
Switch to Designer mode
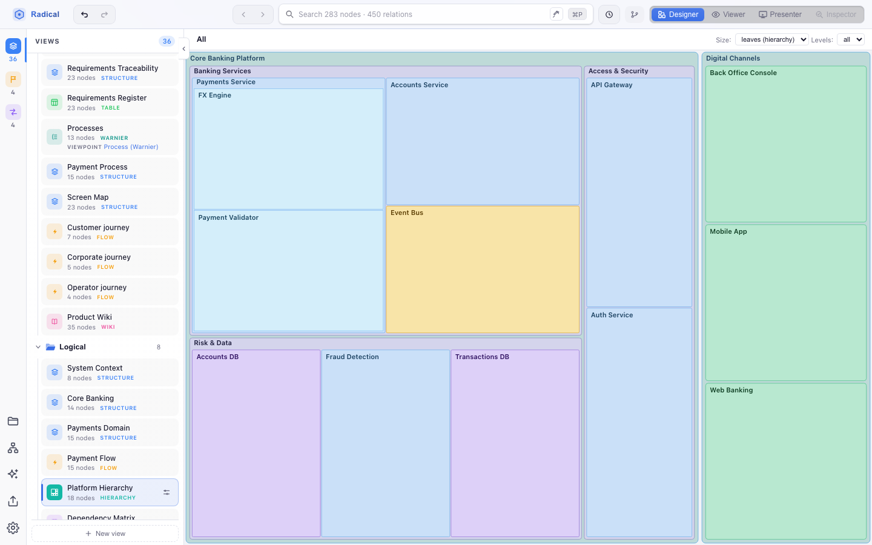click(x=678, y=15)
